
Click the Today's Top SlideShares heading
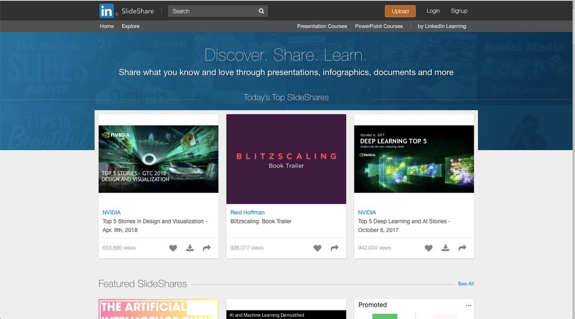pyautogui.click(x=286, y=98)
